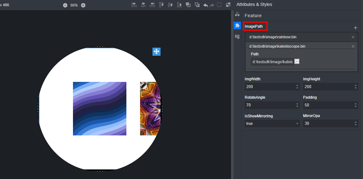Click the align left edges icon
Viewport: 363px width, 179px height.
pyautogui.click(x=134, y=5)
